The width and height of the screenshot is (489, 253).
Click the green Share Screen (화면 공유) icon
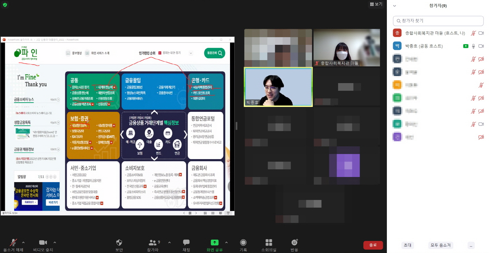(x=214, y=243)
